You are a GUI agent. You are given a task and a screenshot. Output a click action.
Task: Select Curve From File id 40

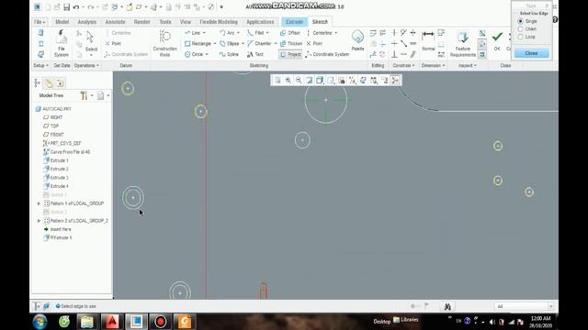point(67,152)
